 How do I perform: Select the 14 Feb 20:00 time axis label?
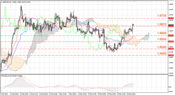click(24, 94)
